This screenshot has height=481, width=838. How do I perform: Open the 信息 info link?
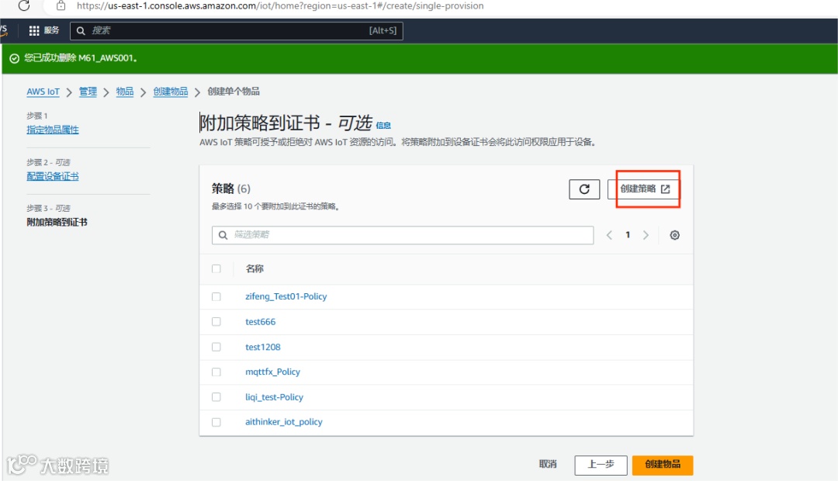coord(383,126)
